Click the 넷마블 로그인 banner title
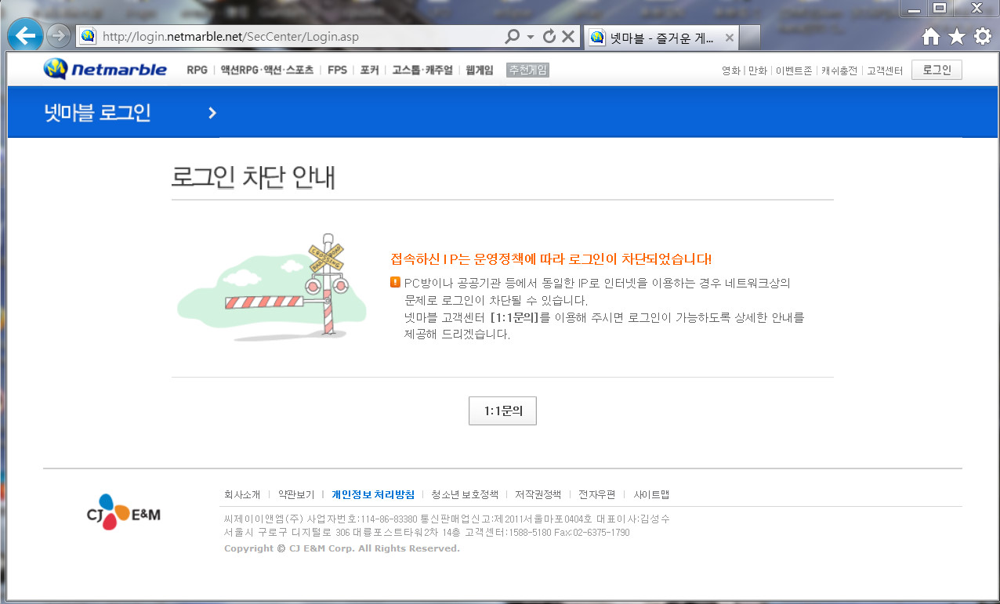The height and width of the screenshot is (604, 1000). [x=97, y=113]
